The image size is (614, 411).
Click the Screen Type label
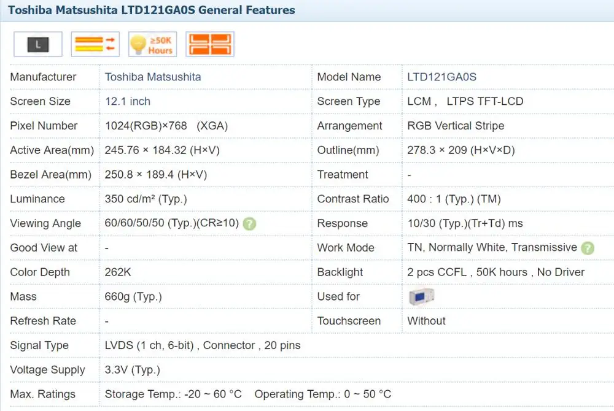349,101
